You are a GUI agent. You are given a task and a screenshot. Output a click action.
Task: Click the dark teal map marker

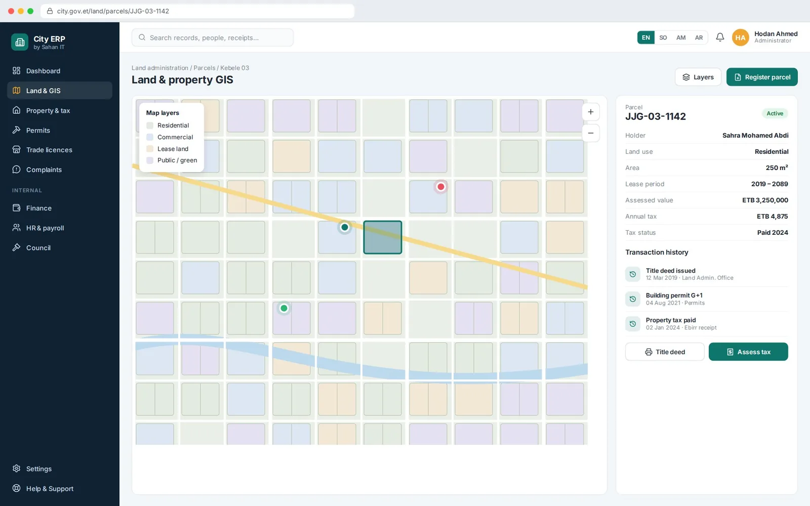(345, 227)
